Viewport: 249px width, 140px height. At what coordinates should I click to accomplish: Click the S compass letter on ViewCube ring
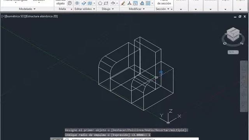[242, 43]
